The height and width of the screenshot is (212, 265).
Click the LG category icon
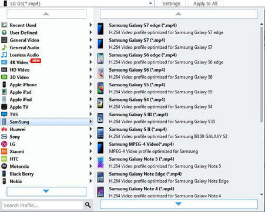coord(4,144)
